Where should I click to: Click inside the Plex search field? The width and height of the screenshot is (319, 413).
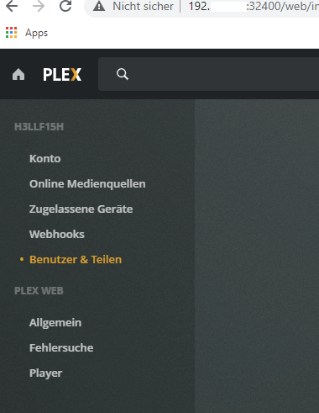pyautogui.click(x=208, y=74)
